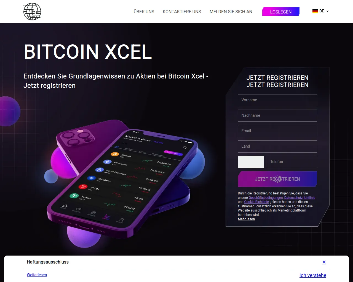This screenshot has width=353, height=282.
Task: Open the Geschäftsbedingungen link
Action: tap(266, 198)
